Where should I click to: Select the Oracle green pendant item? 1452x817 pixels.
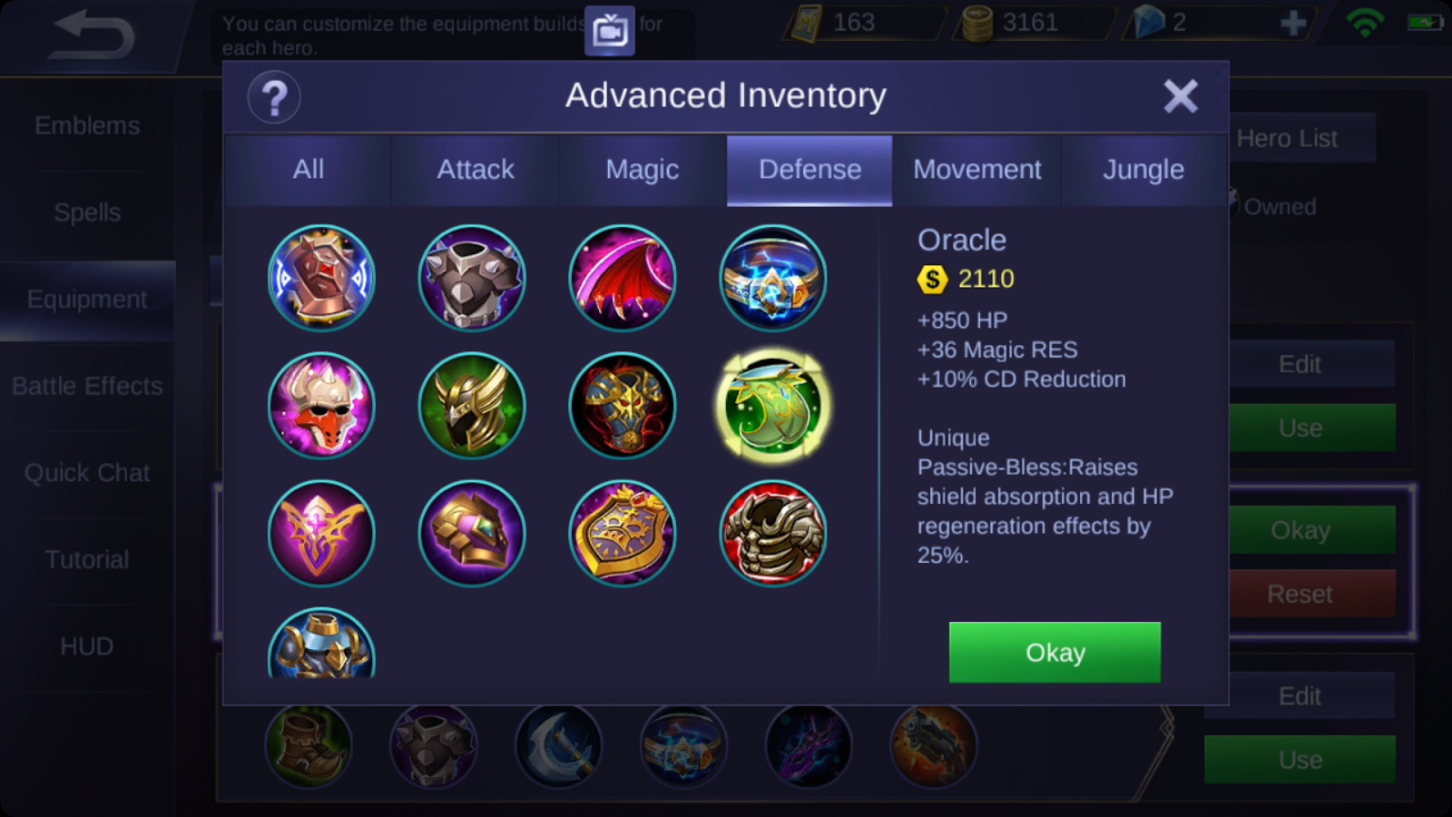[772, 406]
